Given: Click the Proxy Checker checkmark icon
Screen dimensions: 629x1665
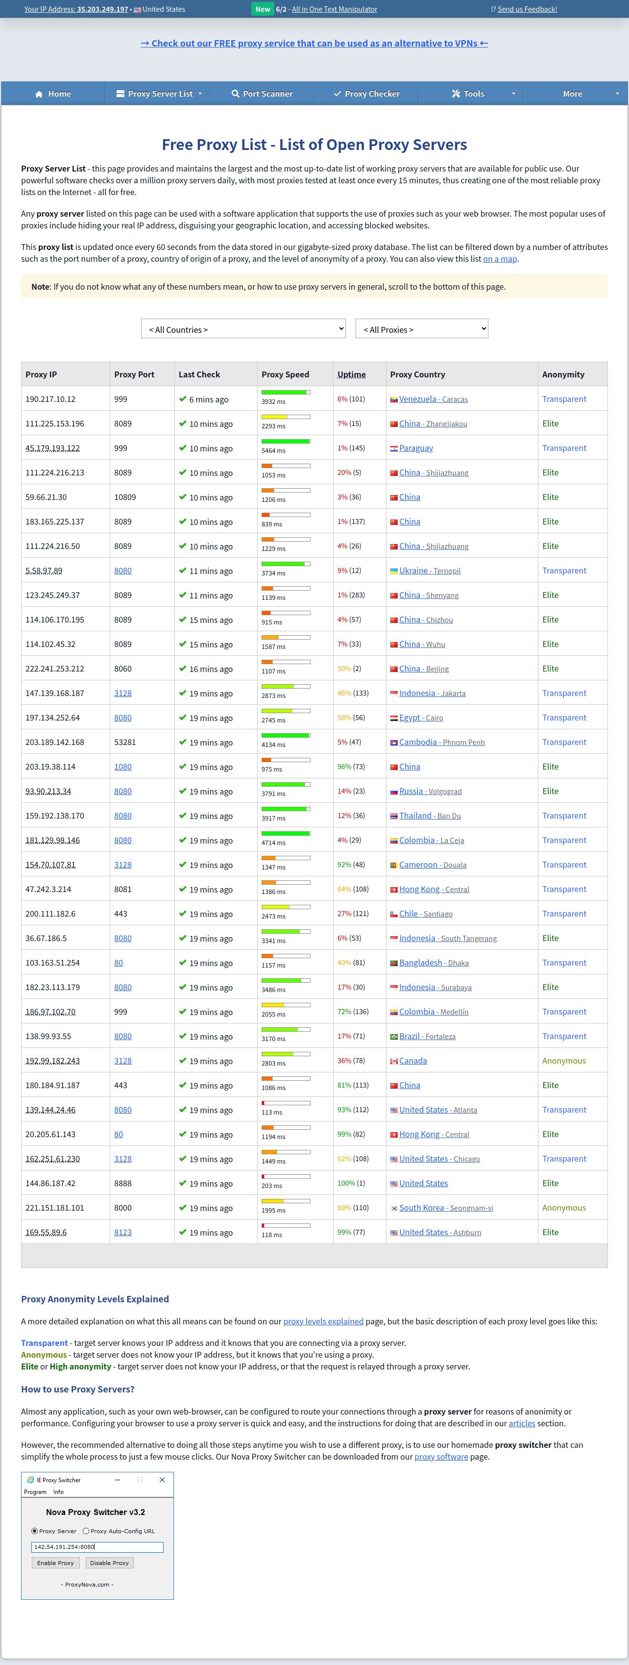Looking at the screenshot, I should pyautogui.click(x=337, y=94).
